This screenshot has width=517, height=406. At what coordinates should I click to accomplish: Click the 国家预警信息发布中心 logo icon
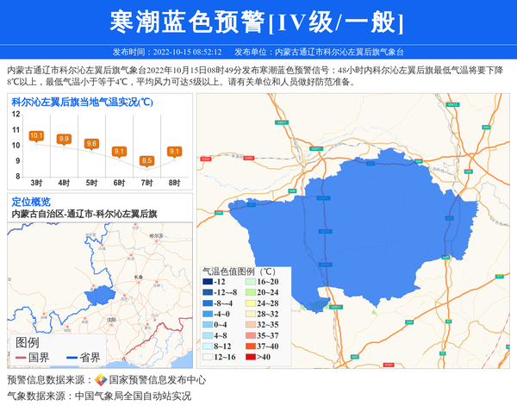coord(101,379)
